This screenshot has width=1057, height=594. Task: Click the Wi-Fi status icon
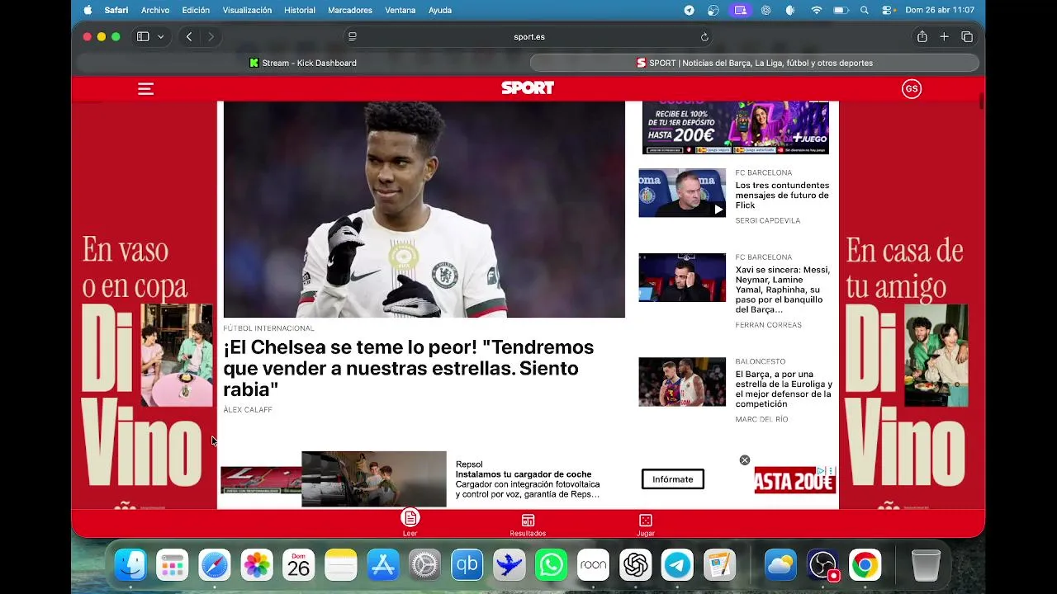click(x=817, y=10)
